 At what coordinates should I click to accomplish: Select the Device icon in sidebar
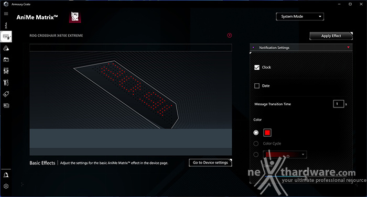[x=6, y=37]
